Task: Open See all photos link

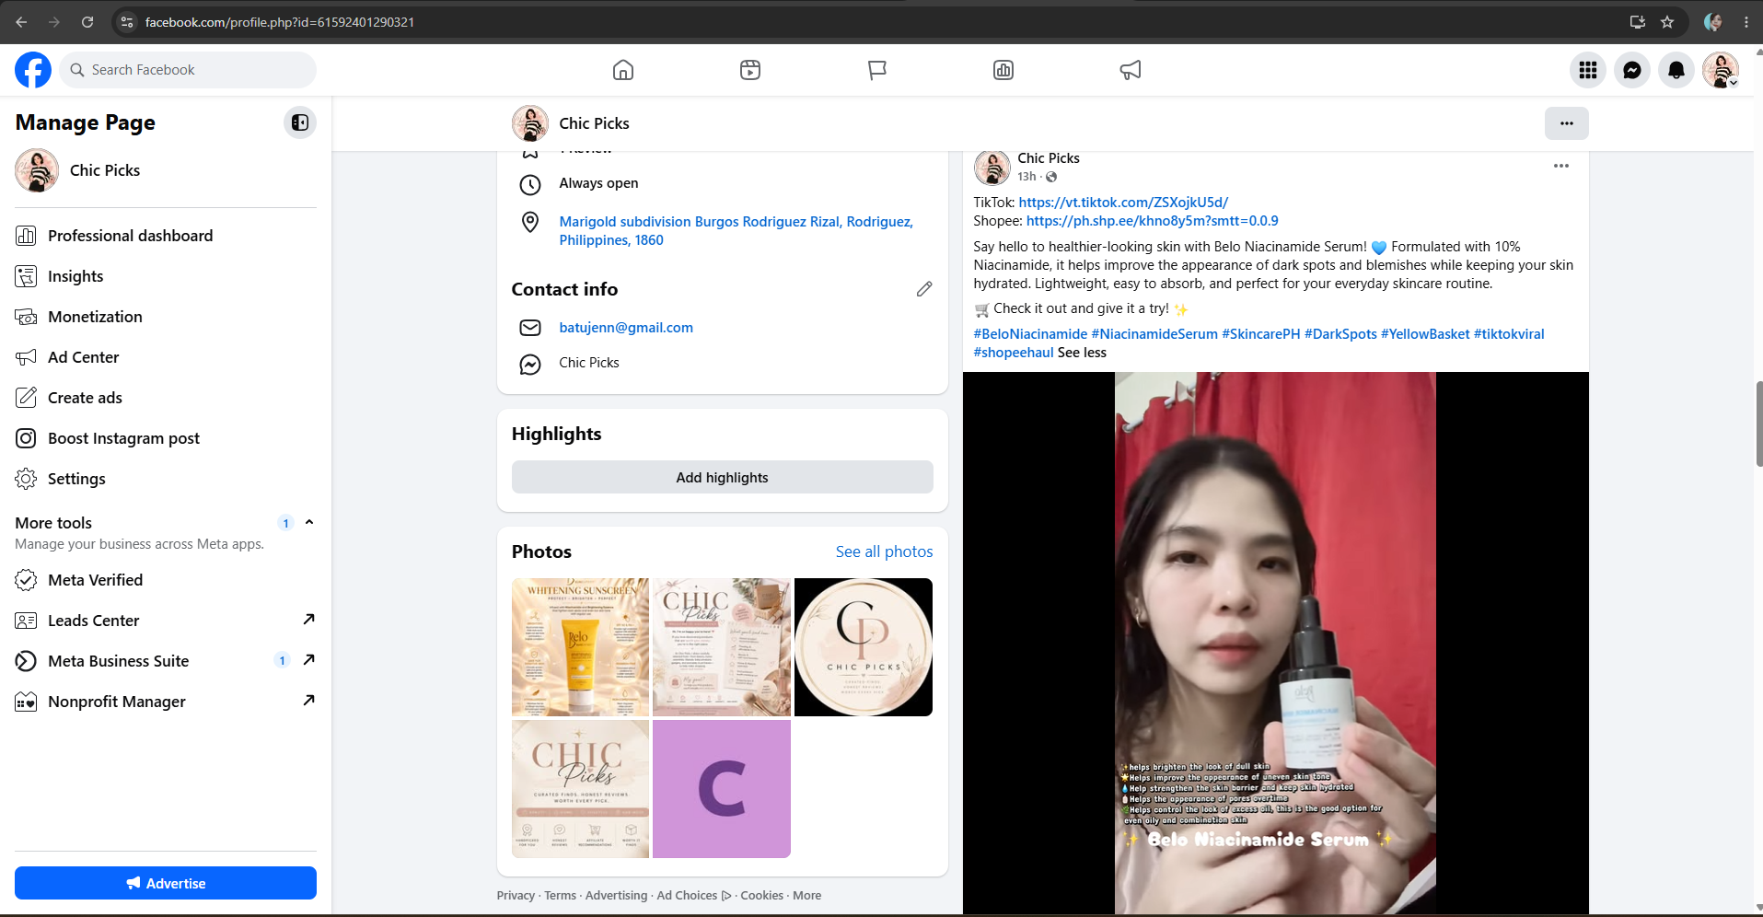Action: pos(884,551)
